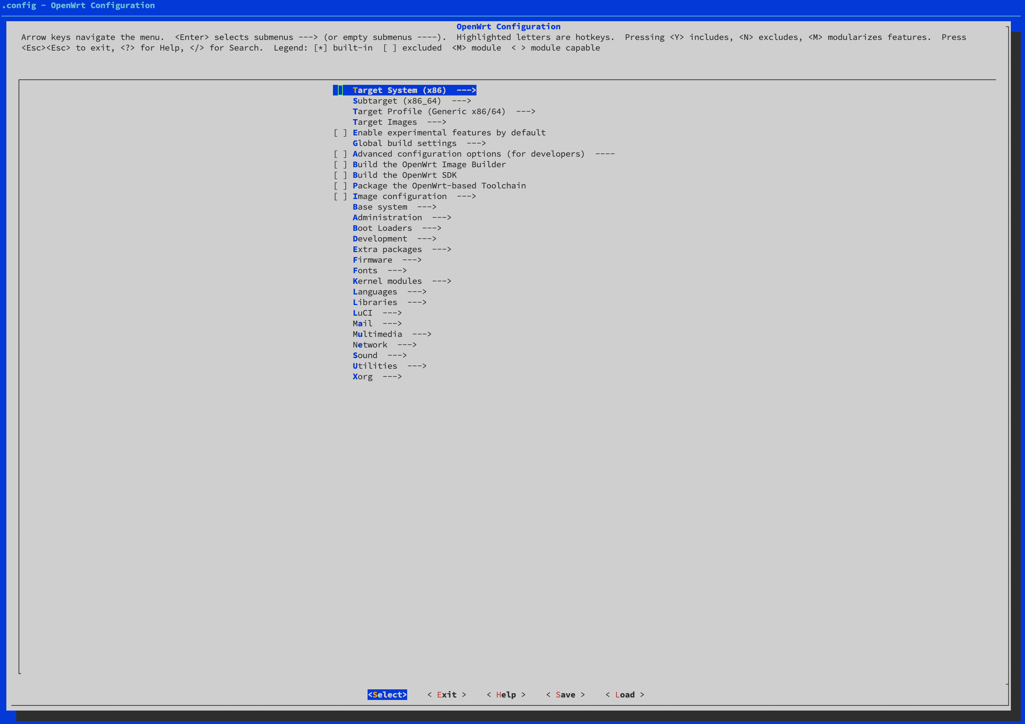Screen dimensions: 1025x724
Task: Toggle Advanced configuration options checkbox
Action: point(340,154)
